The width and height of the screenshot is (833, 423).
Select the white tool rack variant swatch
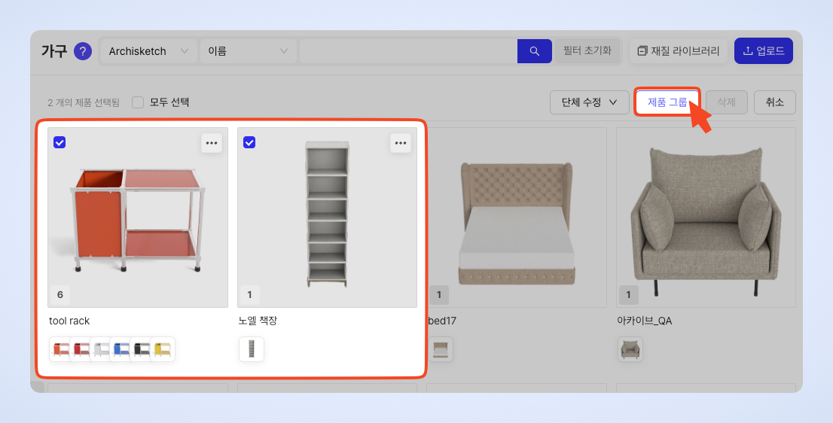tap(101, 349)
